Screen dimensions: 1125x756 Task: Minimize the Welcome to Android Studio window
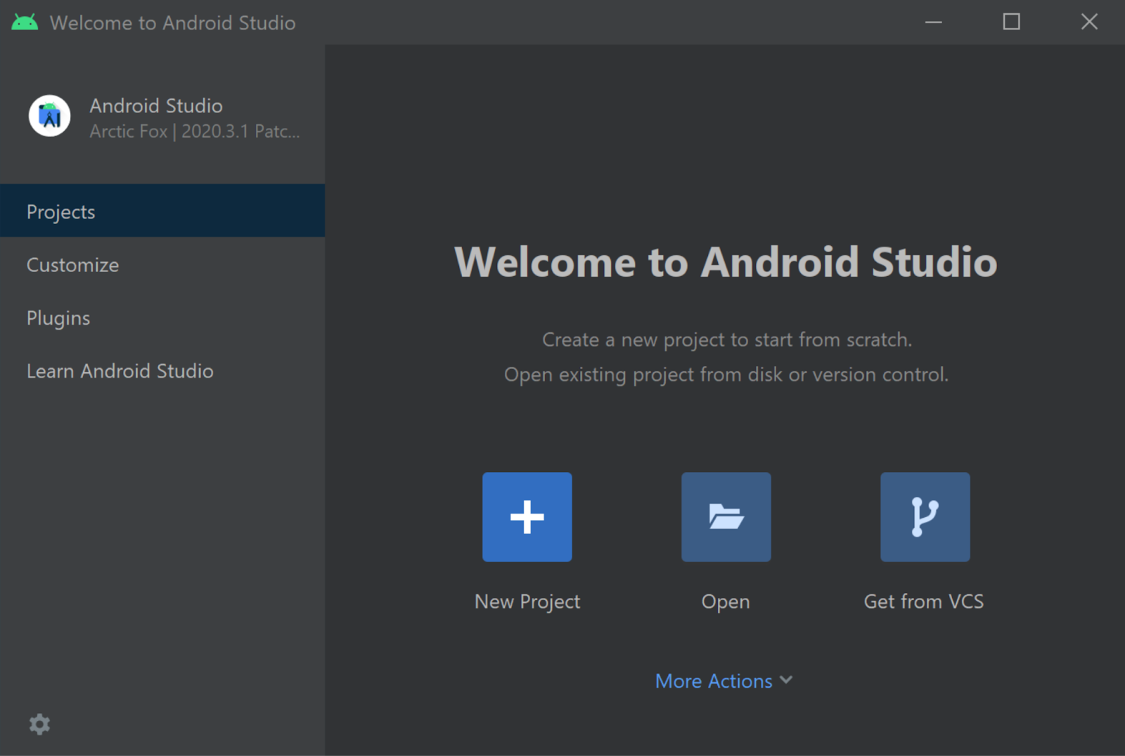(x=934, y=22)
